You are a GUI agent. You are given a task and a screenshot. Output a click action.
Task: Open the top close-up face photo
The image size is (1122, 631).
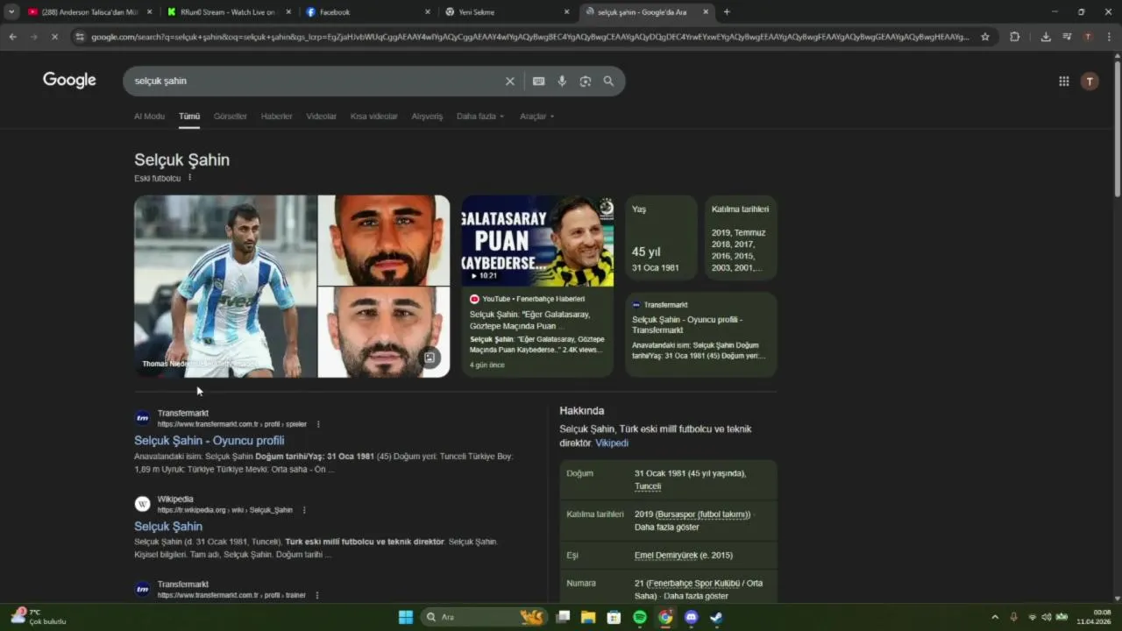coord(384,240)
